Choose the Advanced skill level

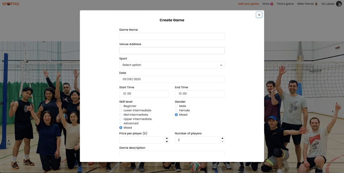click(x=121, y=123)
